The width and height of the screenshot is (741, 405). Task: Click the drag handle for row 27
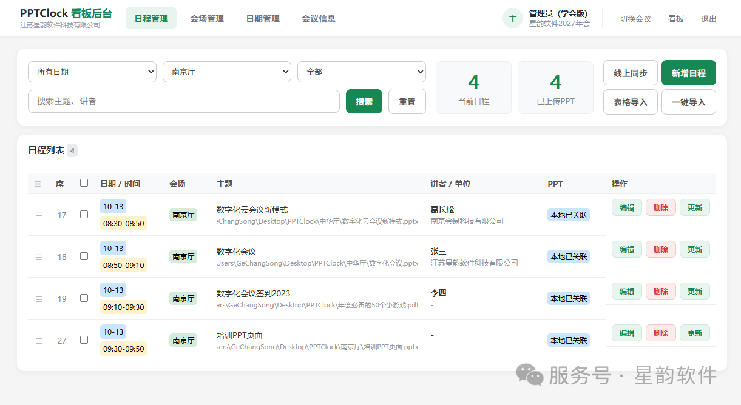point(39,341)
